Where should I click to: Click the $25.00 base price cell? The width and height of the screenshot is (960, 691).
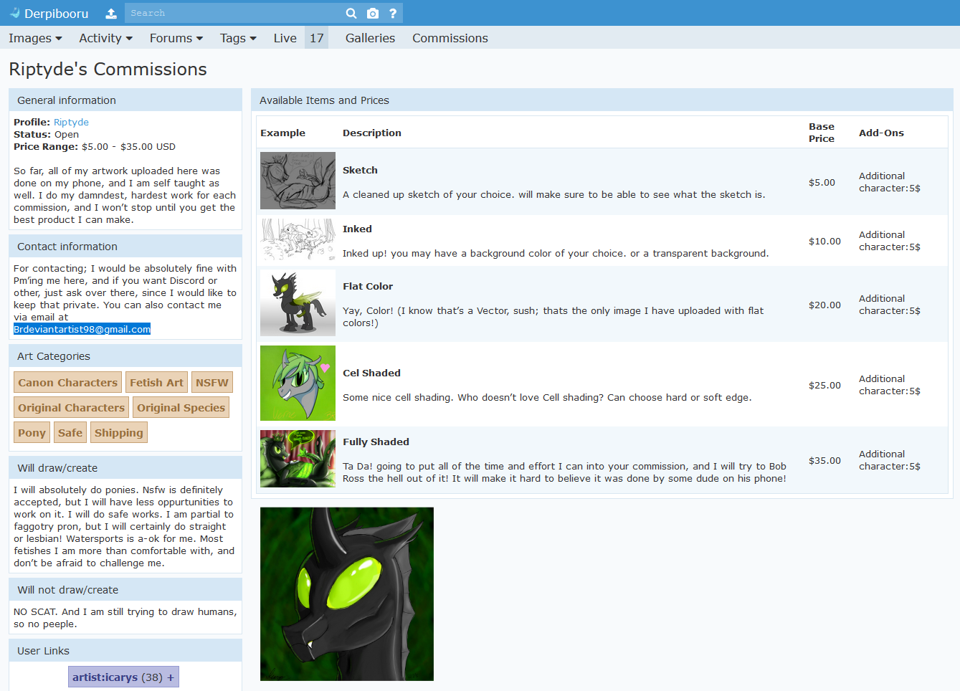(x=824, y=386)
